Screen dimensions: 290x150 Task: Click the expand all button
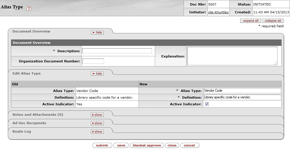click(251, 21)
